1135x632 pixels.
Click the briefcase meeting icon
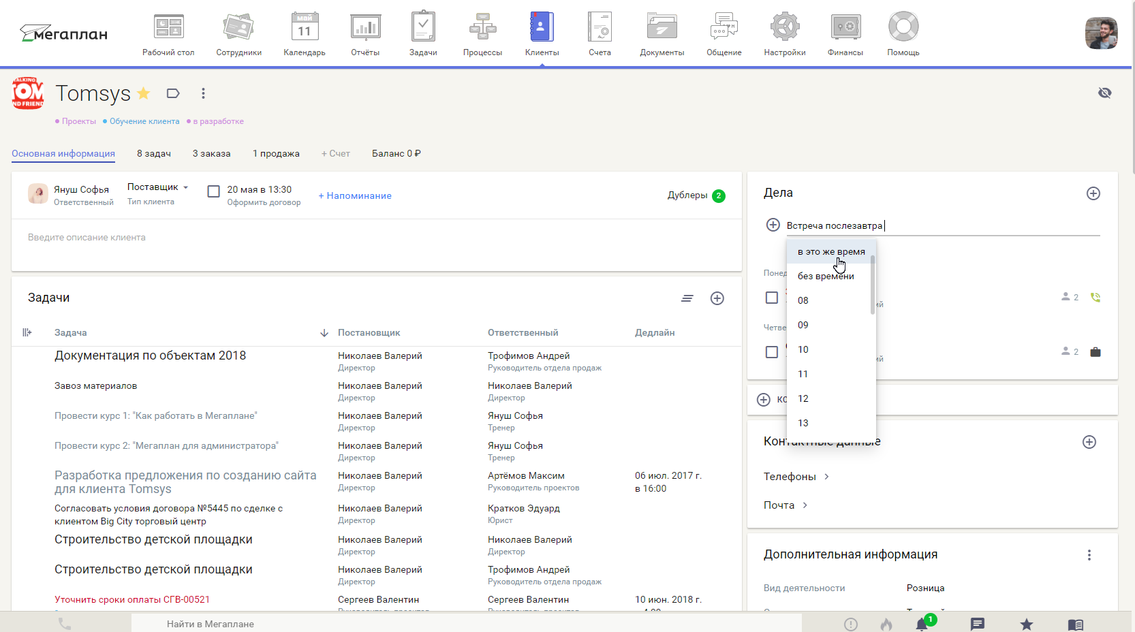(x=1095, y=352)
